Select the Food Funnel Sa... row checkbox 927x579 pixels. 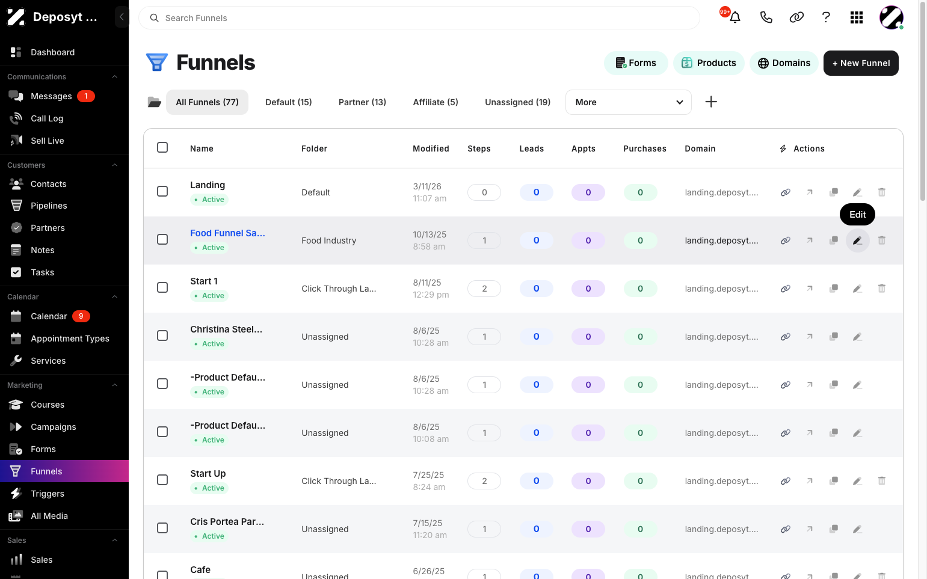162,239
